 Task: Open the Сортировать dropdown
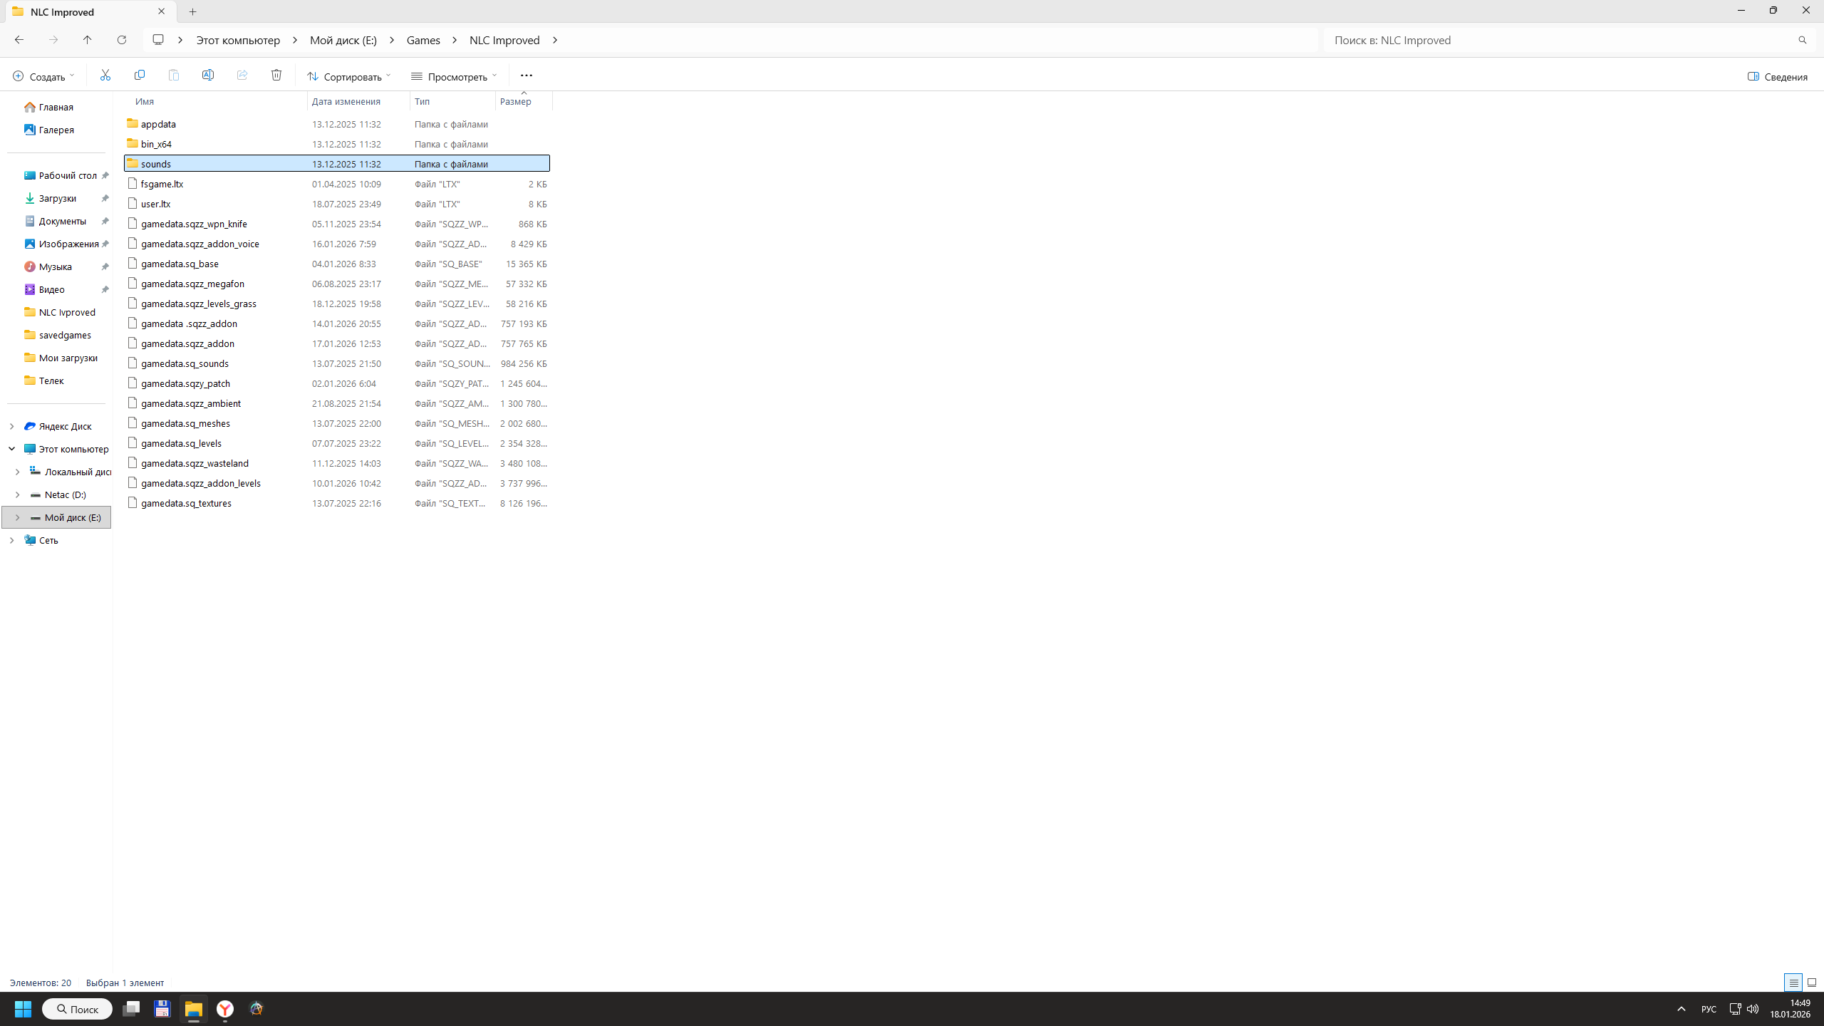[x=349, y=76]
